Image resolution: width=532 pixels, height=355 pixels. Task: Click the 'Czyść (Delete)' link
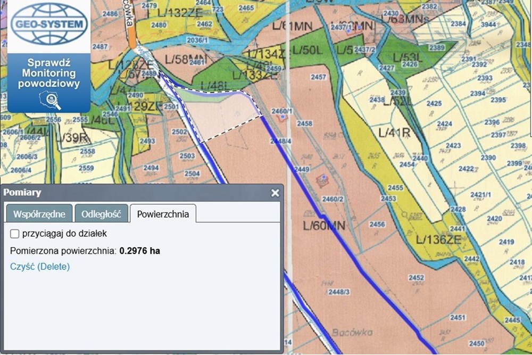40,267
